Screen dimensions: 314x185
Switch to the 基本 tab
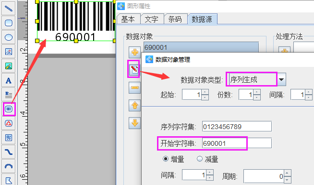[128, 19]
